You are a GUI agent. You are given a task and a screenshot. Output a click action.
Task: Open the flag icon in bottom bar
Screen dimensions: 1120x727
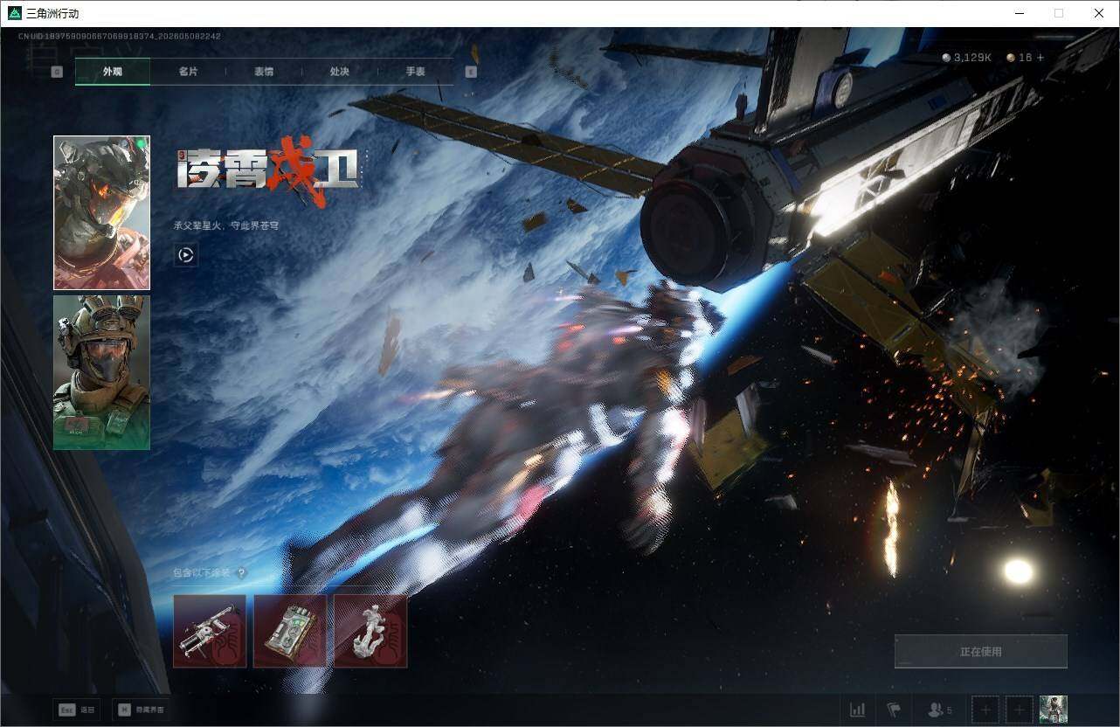pos(893,710)
